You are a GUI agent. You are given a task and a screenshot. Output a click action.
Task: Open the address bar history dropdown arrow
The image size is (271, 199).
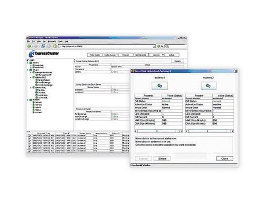click(x=154, y=46)
